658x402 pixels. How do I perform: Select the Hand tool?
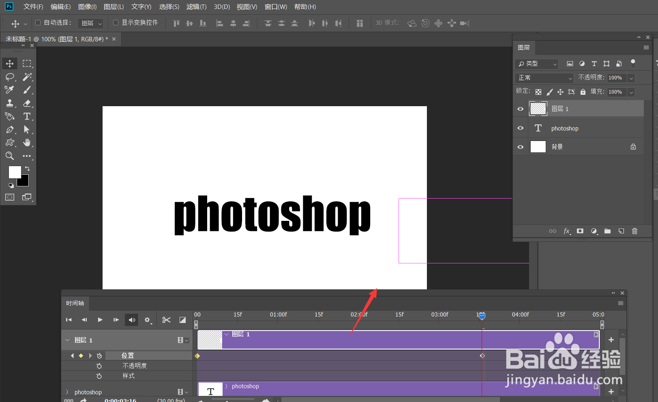[x=27, y=143]
